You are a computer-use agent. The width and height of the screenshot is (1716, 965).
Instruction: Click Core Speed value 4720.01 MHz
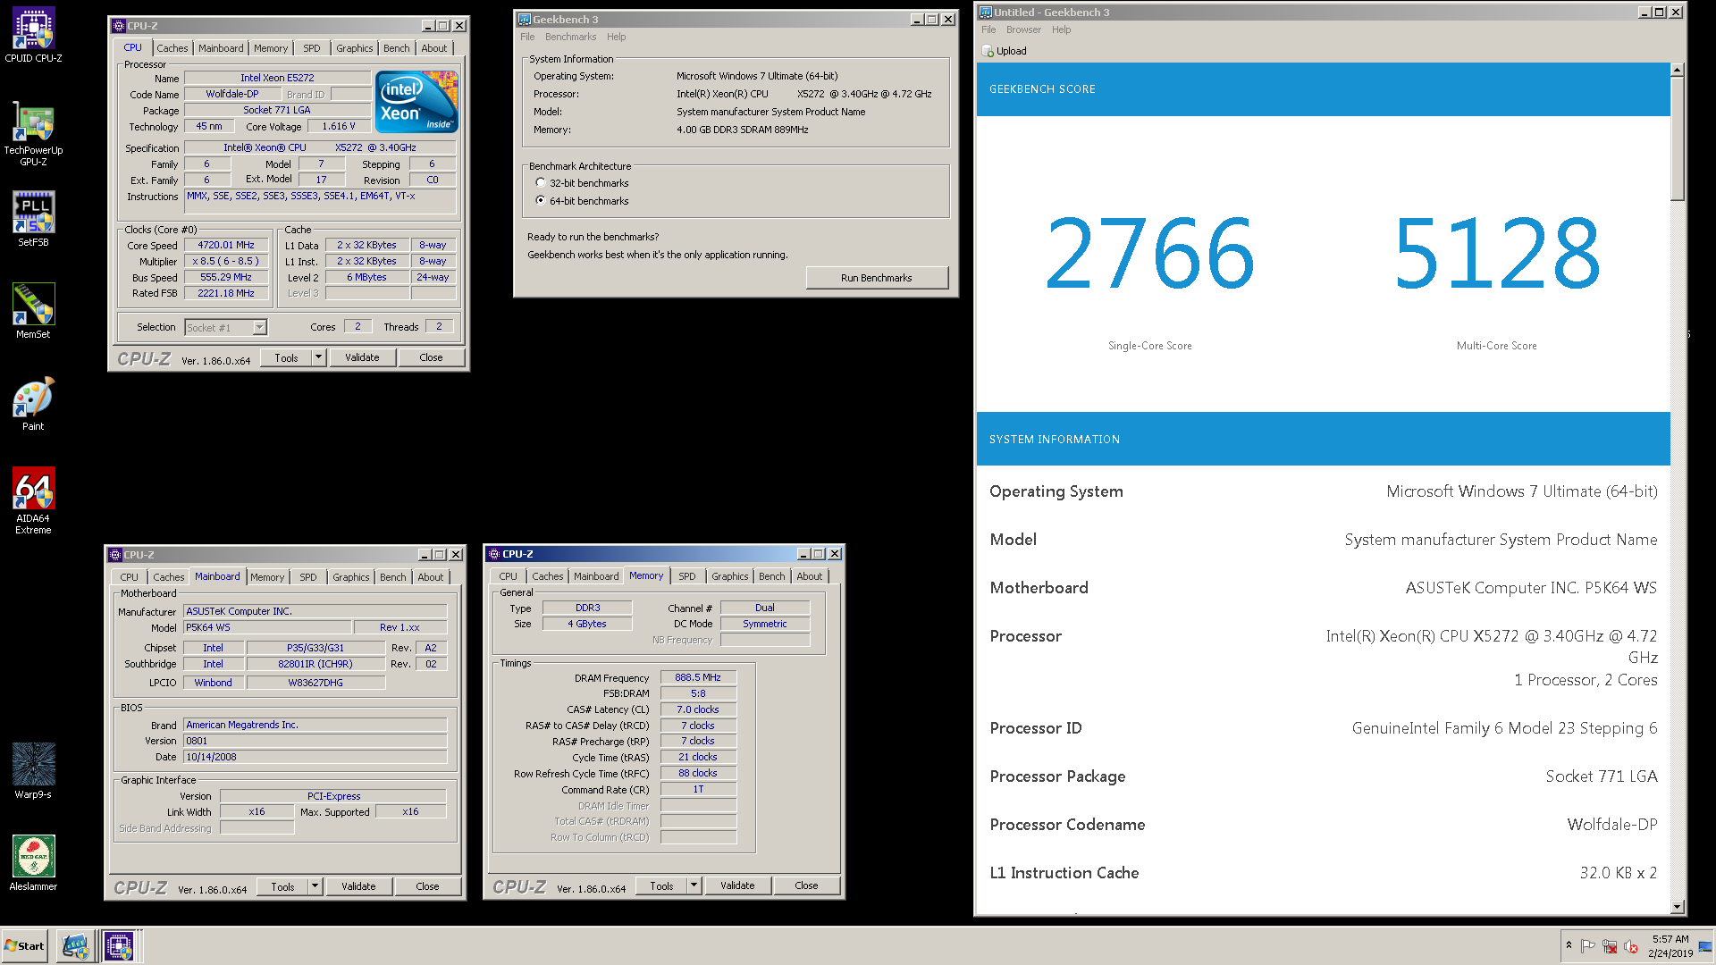pos(226,245)
